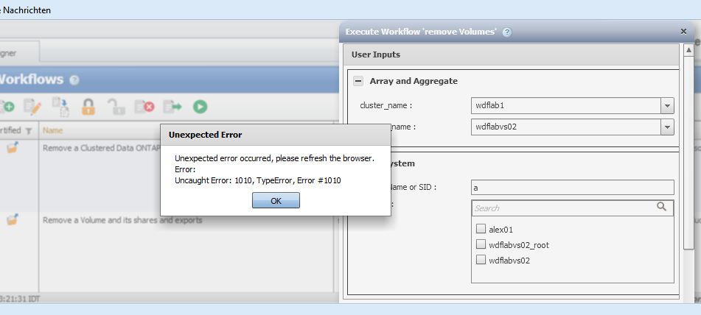Tick the alex01 checkbox
Image resolution: width=701 pixels, height=315 pixels.
click(481, 229)
